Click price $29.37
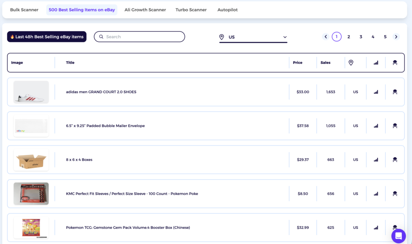 tap(303, 160)
